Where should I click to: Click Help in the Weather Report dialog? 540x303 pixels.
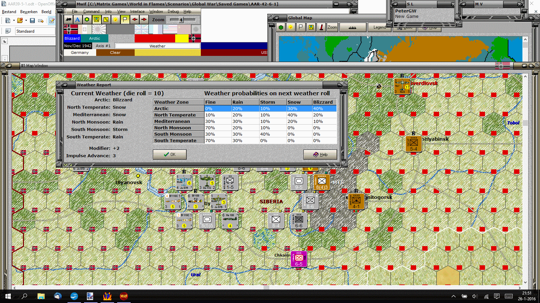pyautogui.click(x=320, y=155)
